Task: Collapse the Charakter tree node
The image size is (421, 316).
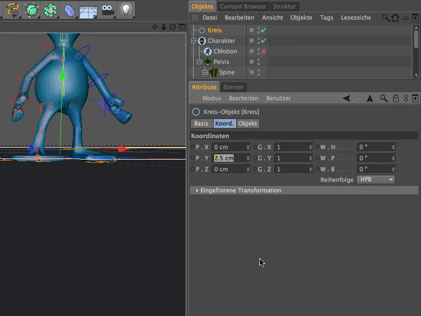Action: tap(194, 41)
